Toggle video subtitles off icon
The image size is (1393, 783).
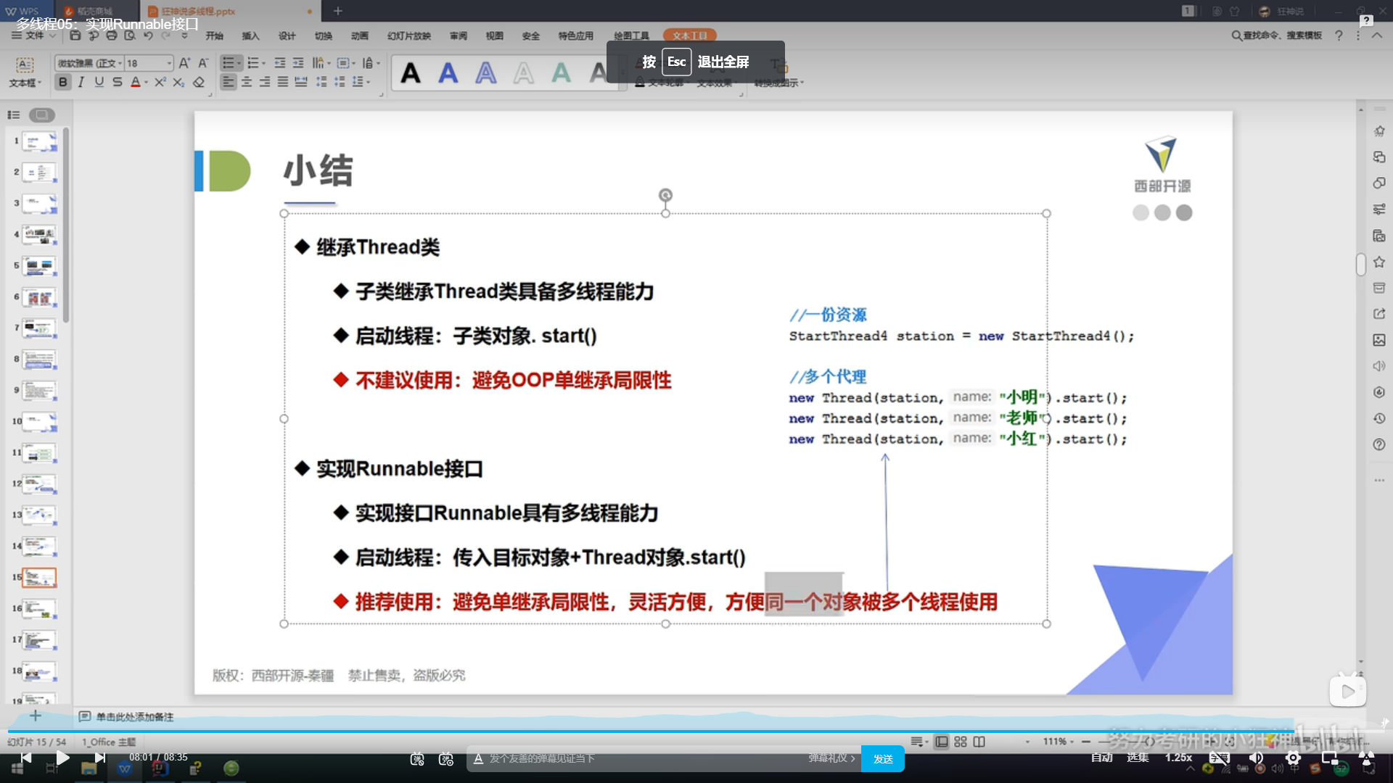click(x=1219, y=758)
